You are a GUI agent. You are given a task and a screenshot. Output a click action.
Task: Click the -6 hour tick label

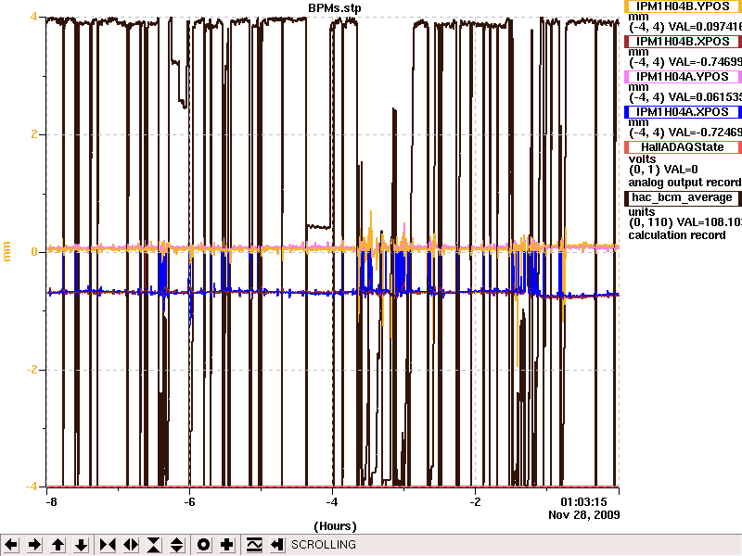189,502
